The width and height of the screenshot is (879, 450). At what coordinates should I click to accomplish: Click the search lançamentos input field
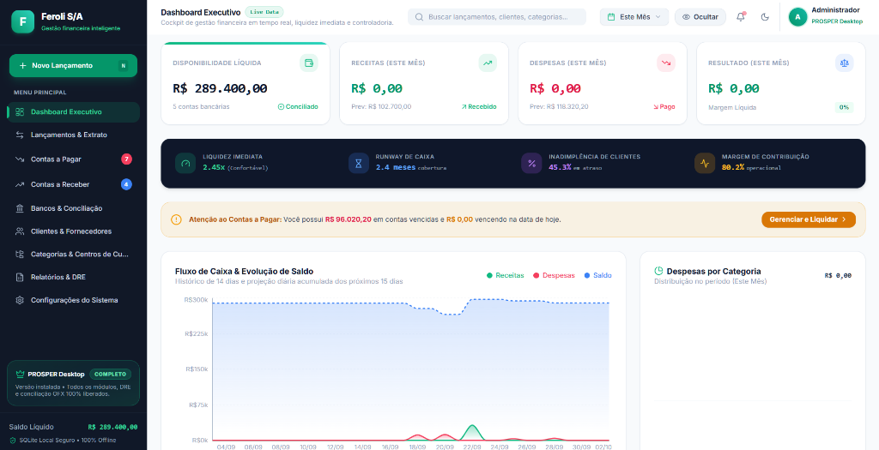[x=497, y=17]
